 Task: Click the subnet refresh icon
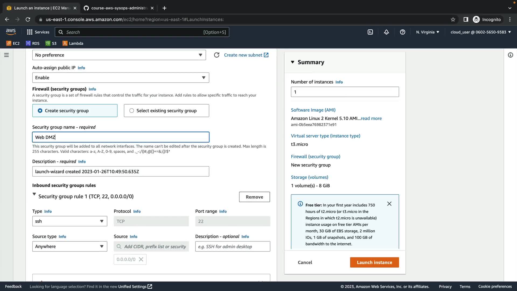[x=216, y=55]
